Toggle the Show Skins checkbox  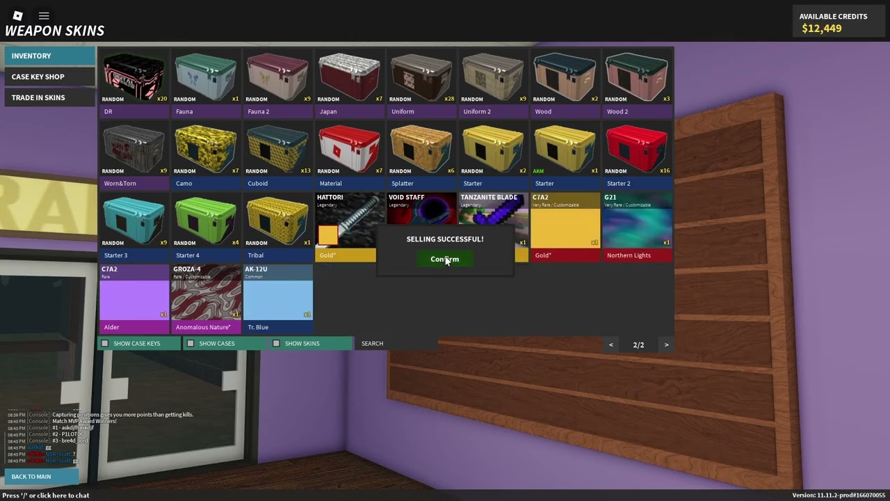pyautogui.click(x=276, y=343)
